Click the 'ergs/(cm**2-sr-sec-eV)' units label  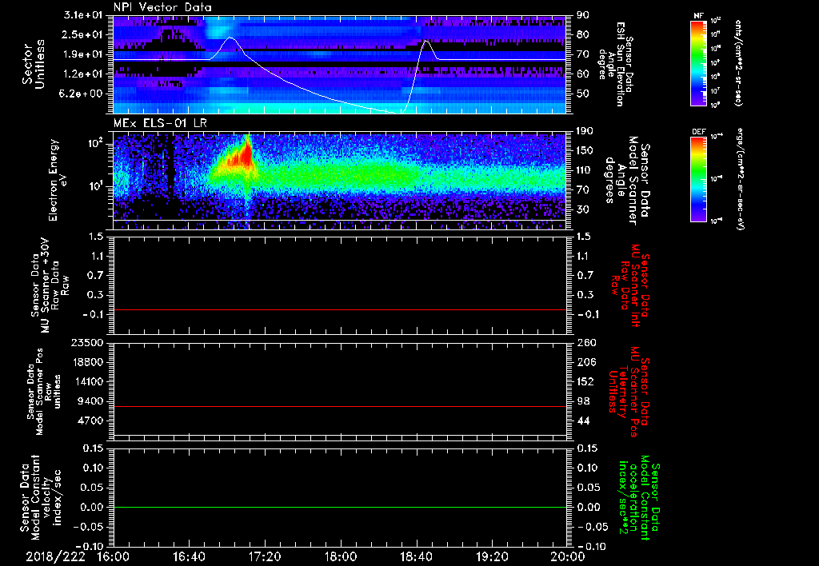(740, 178)
